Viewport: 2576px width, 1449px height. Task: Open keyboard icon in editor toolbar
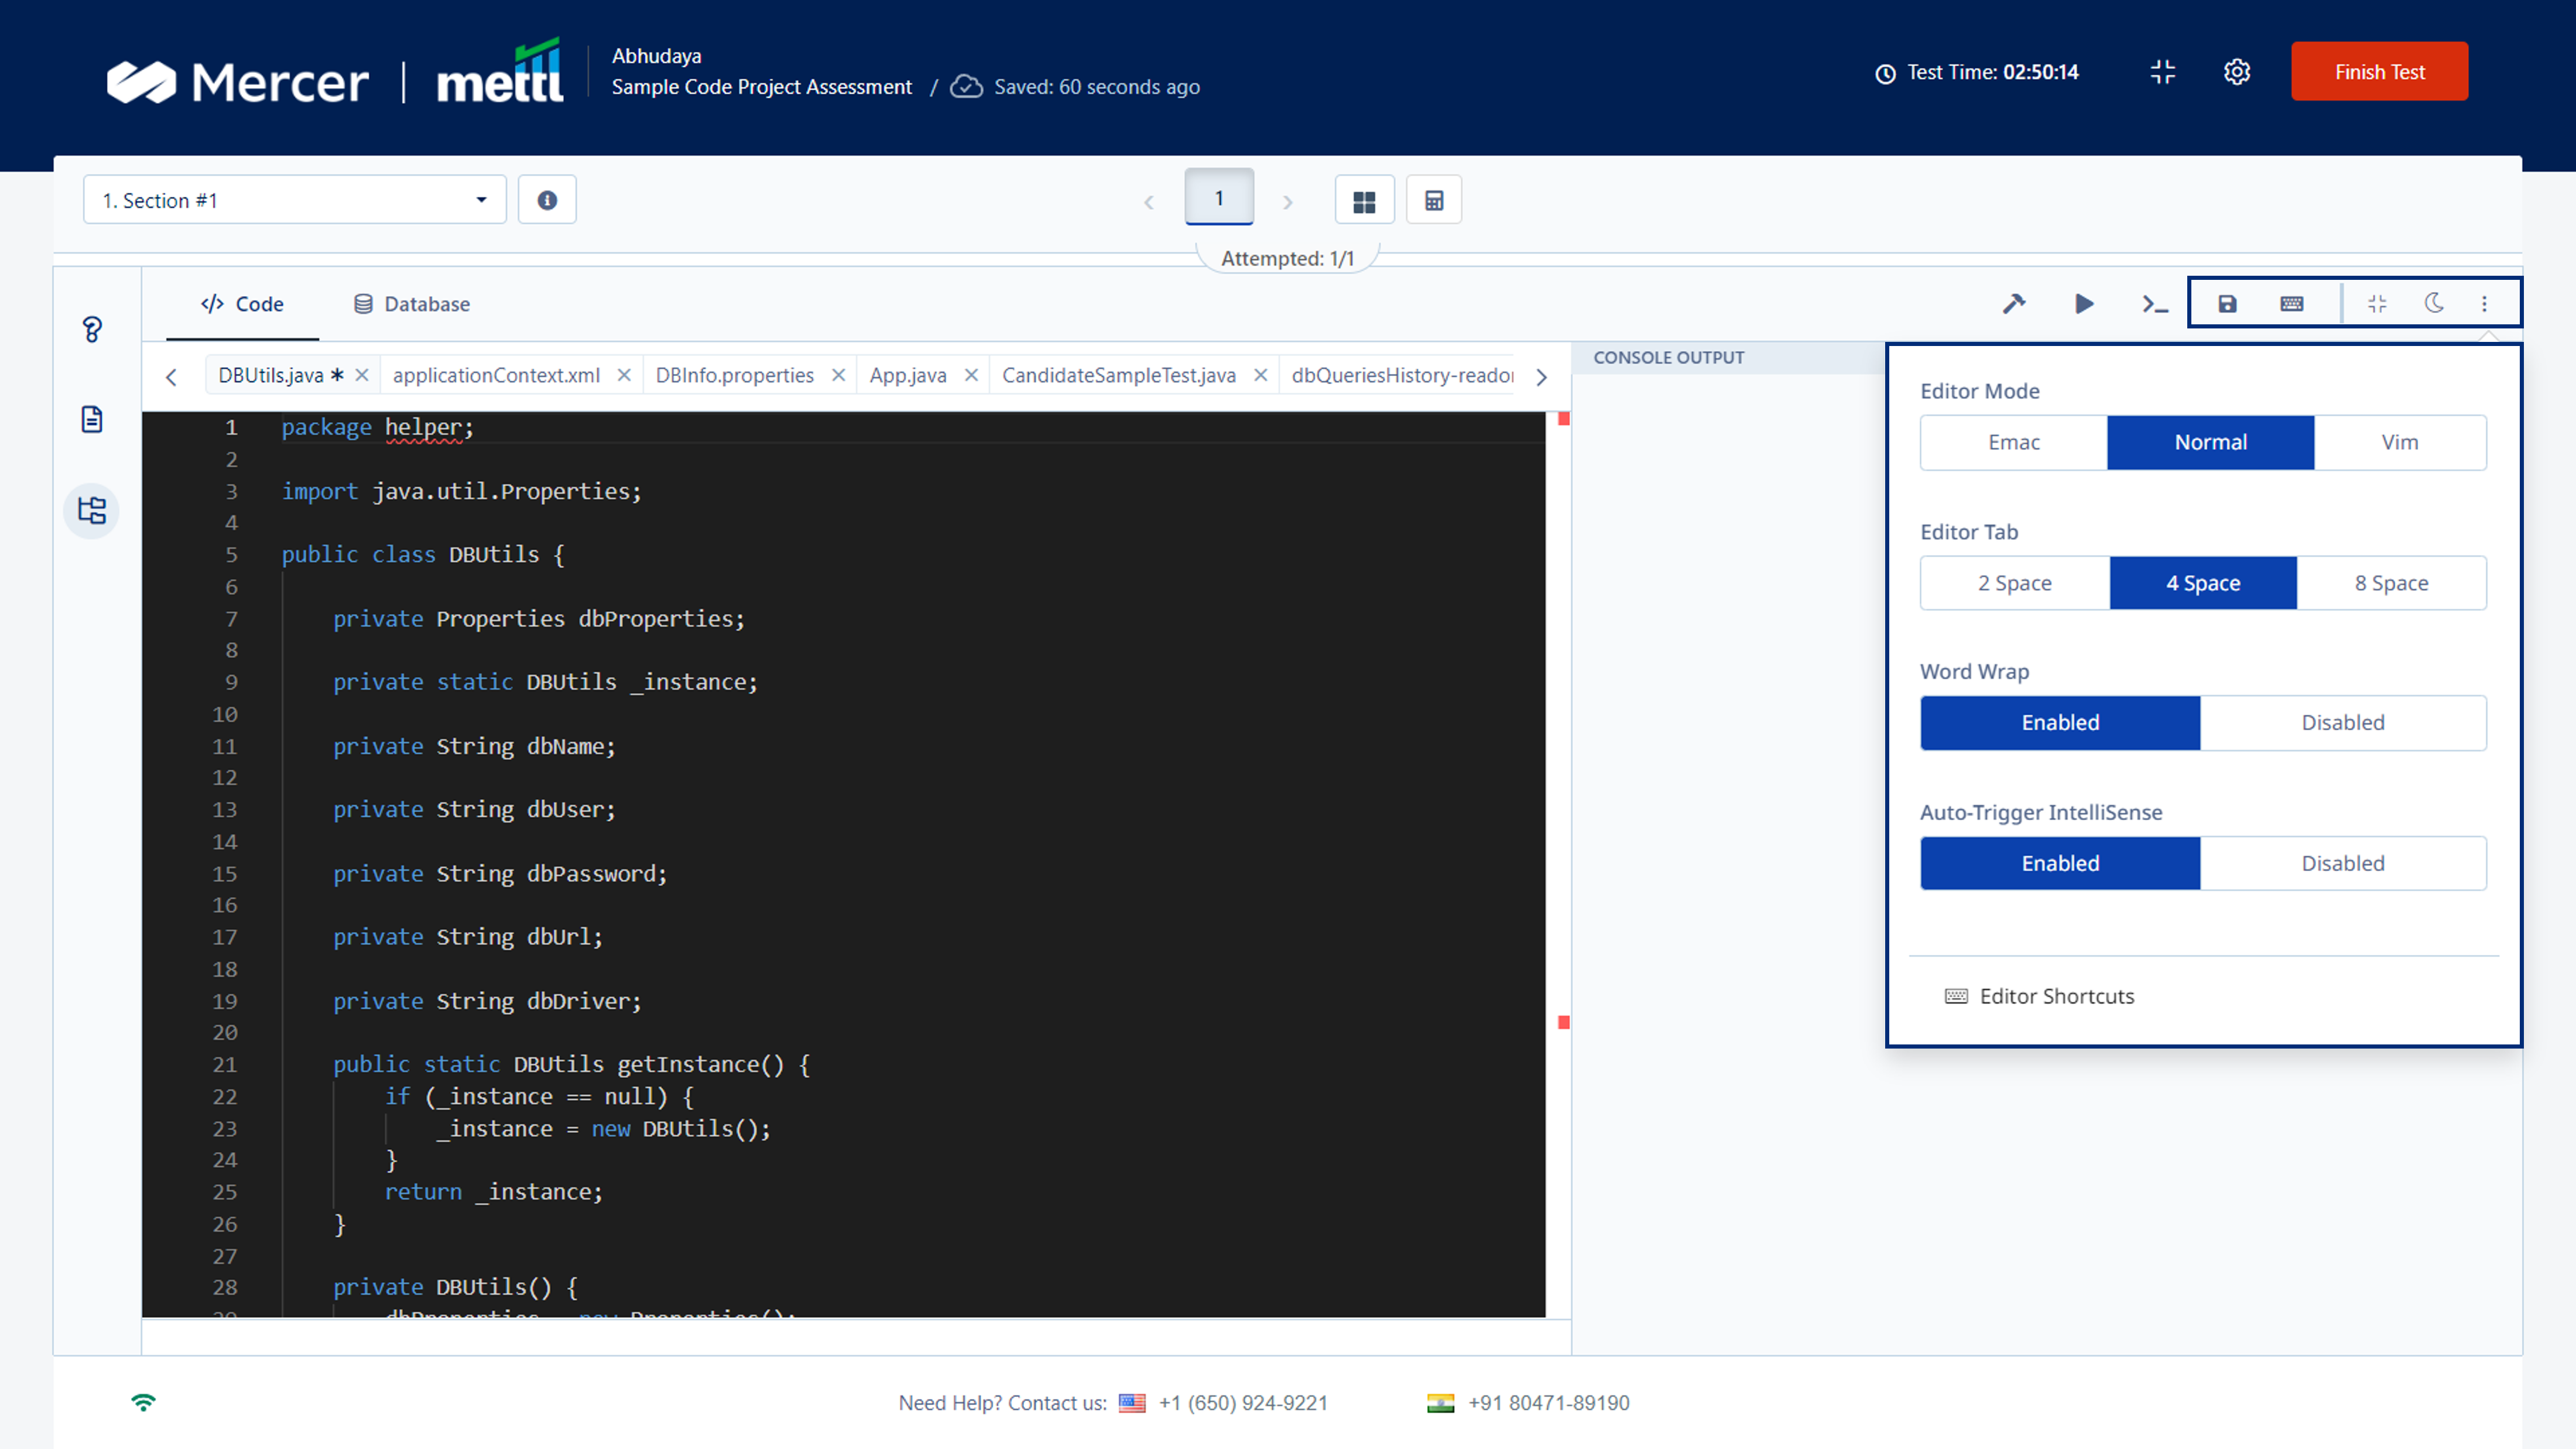pyautogui.click(x=2292, y=304)
